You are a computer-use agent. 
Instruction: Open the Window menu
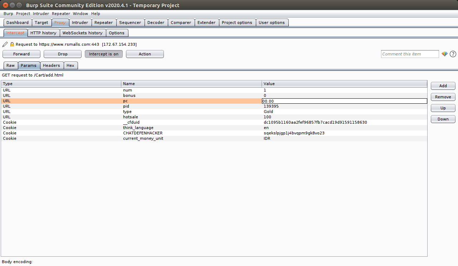80,14
